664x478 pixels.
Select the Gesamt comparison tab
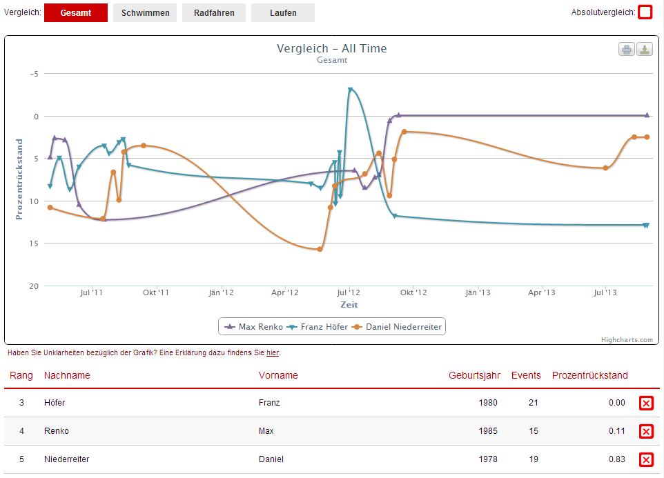tap(76, 13)
